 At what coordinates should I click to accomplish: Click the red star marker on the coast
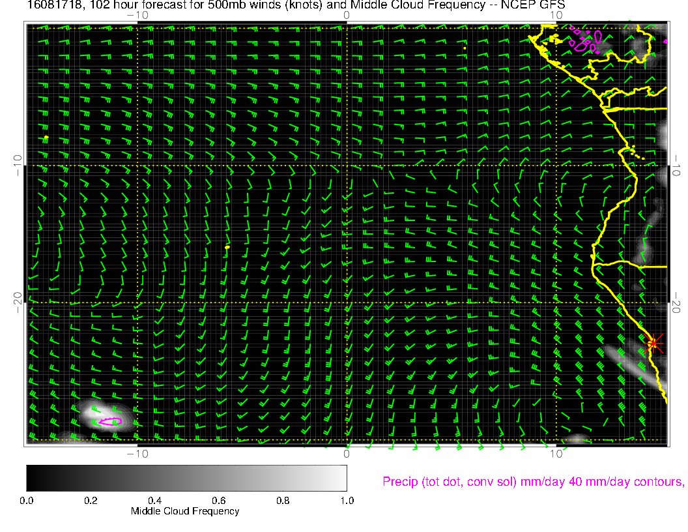pyautogui.click(x=653, y=343)
